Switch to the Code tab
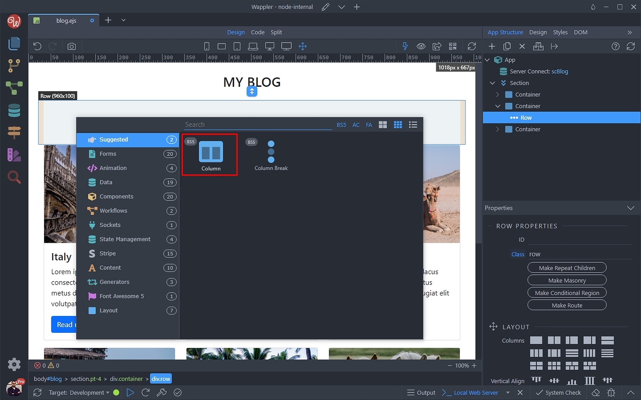This screenshot has width=641, height=400. [258, 32]
